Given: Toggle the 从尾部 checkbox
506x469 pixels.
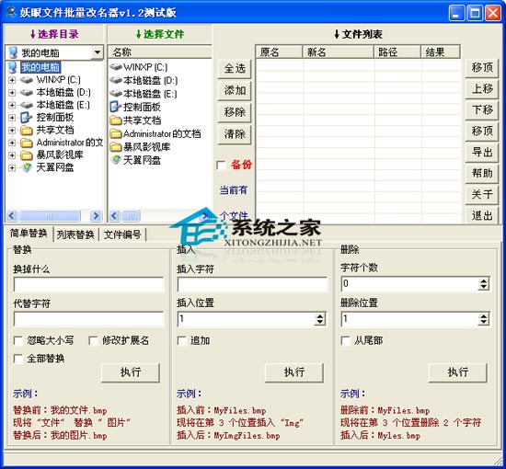Looking at the screenshot, I should (346, 340).
